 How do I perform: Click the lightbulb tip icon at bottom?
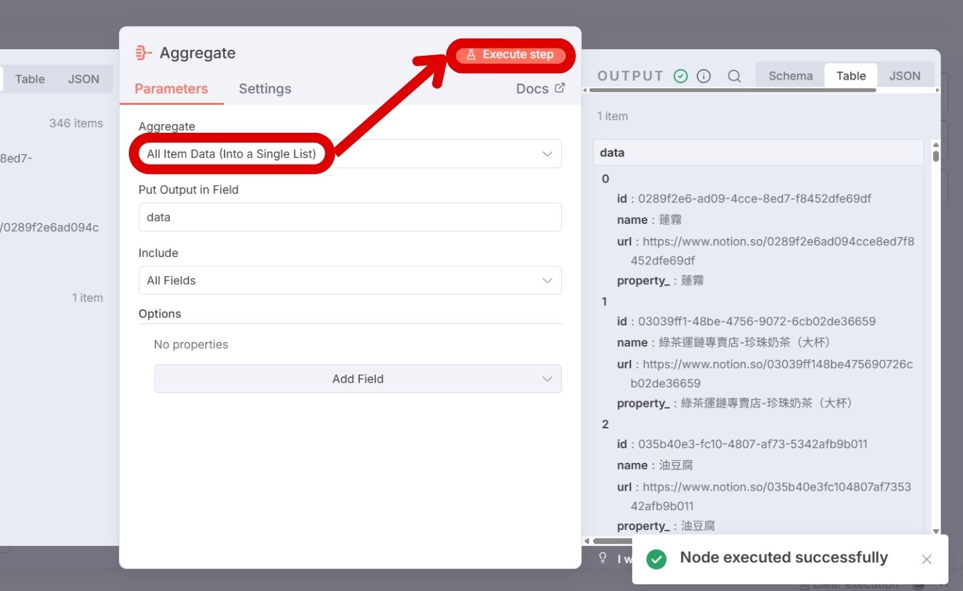[602, 558]
